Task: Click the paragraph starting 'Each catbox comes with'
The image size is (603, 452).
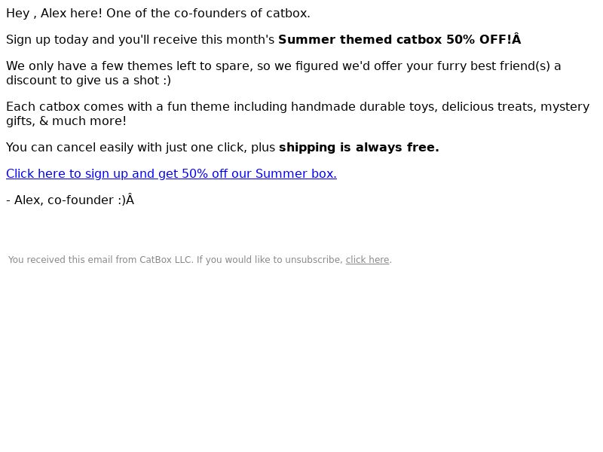Action: pyautogui.click(x=298, y=114)
